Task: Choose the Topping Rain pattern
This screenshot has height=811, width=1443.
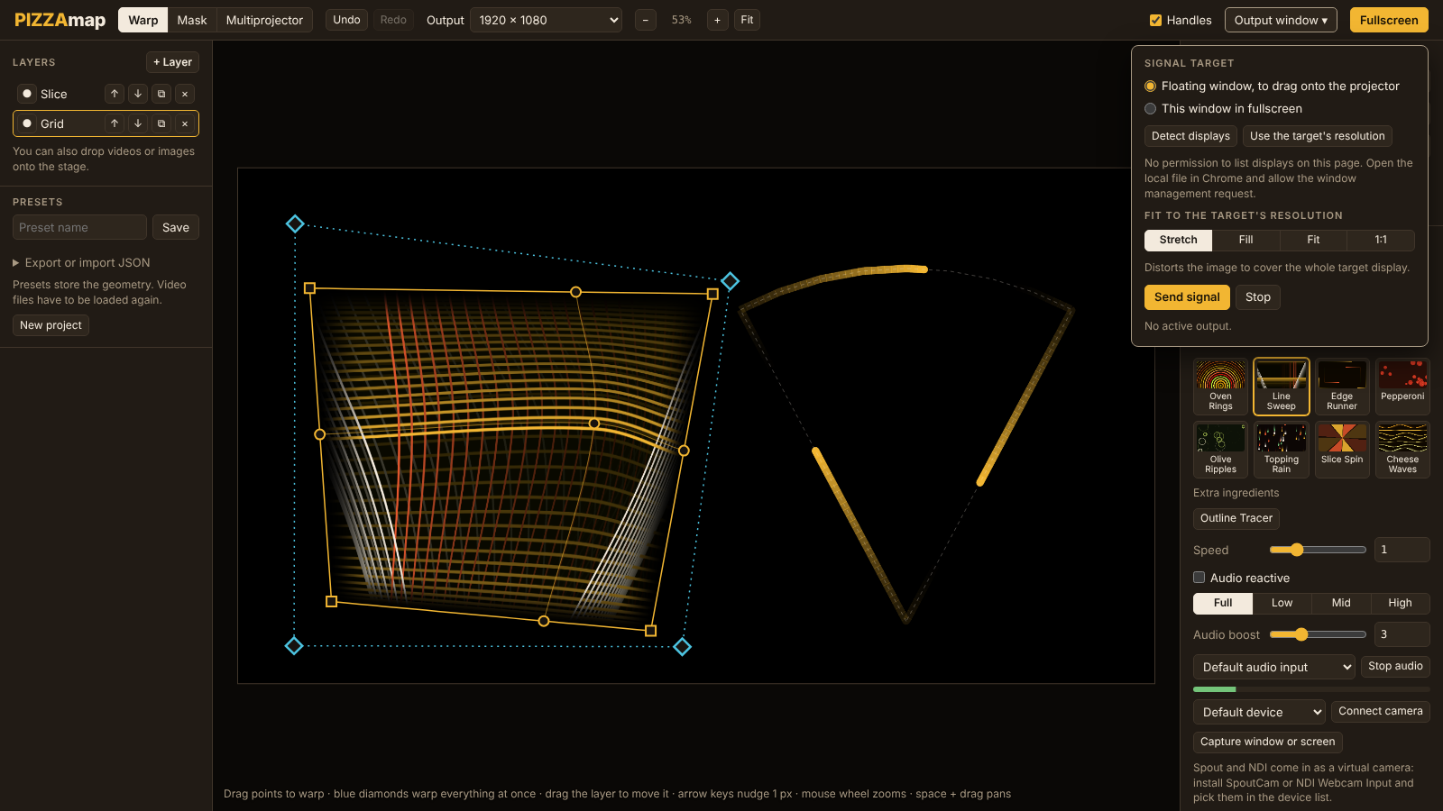Action: [x=1282, y=450]
